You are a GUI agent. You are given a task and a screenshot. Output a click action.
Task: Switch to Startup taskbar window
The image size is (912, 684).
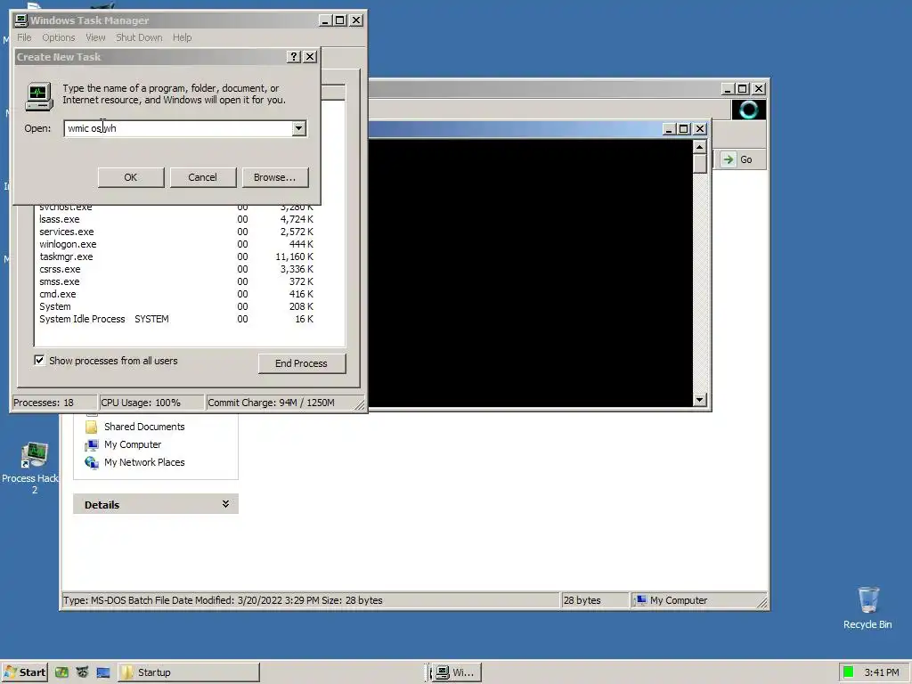point(189,672)
